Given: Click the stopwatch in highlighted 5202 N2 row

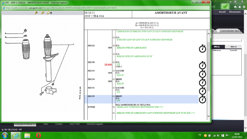Looking at the screenshot, I should 202,99.
